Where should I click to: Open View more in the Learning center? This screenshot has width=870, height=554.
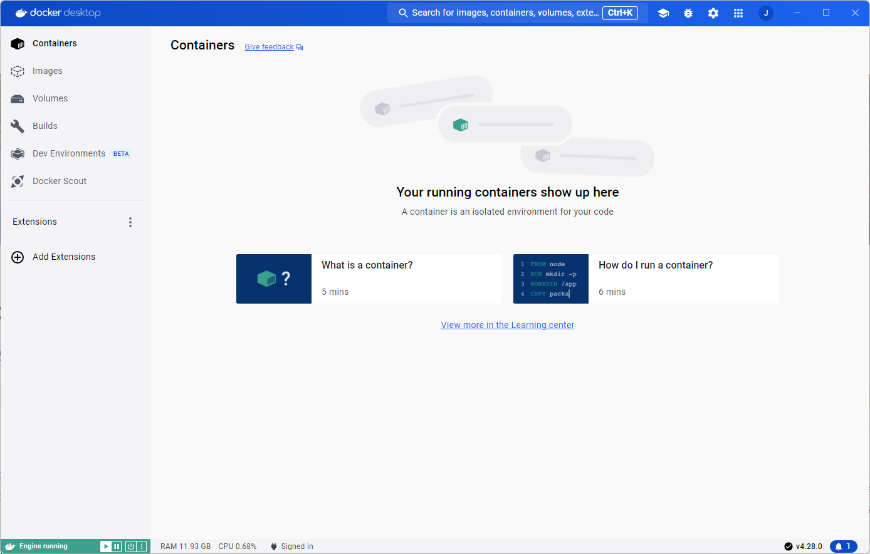point(508,325)
